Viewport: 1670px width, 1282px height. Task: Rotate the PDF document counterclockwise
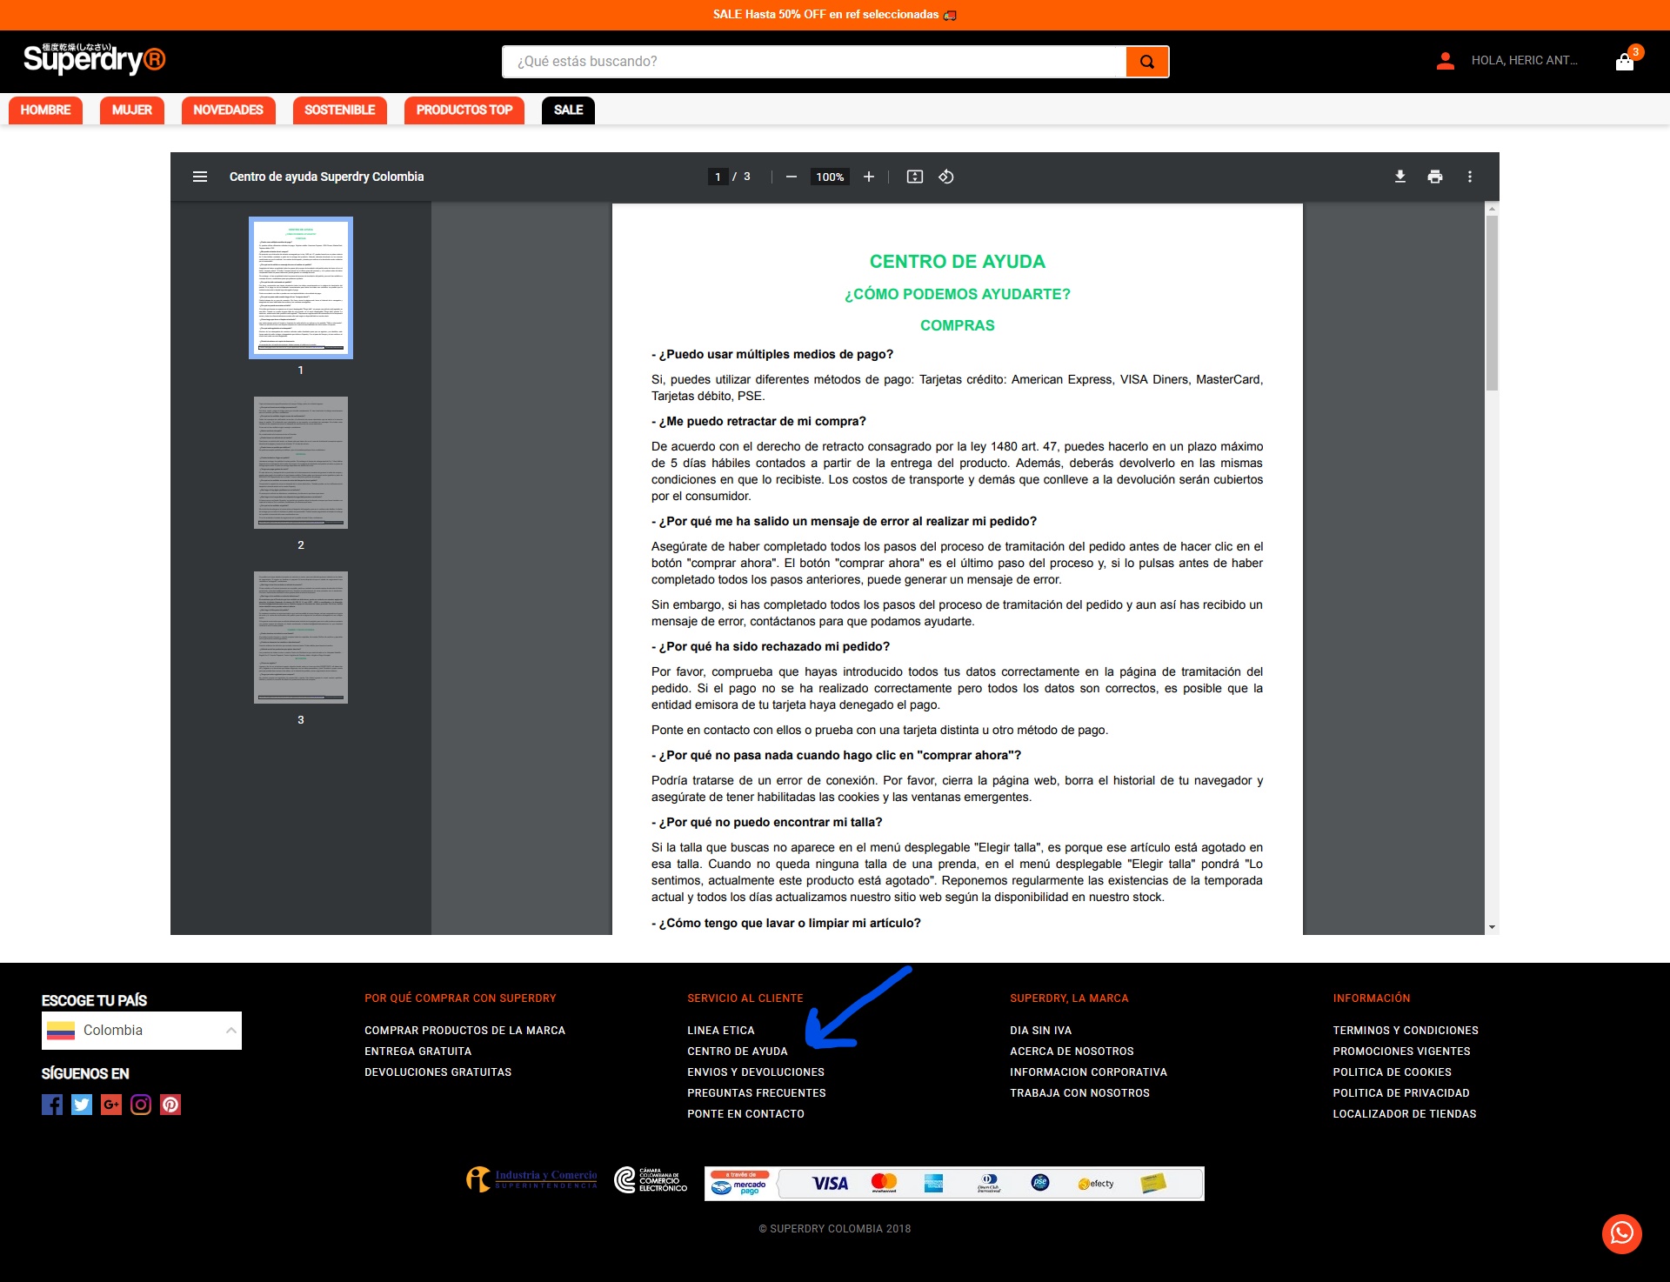(x=946, y=177)
